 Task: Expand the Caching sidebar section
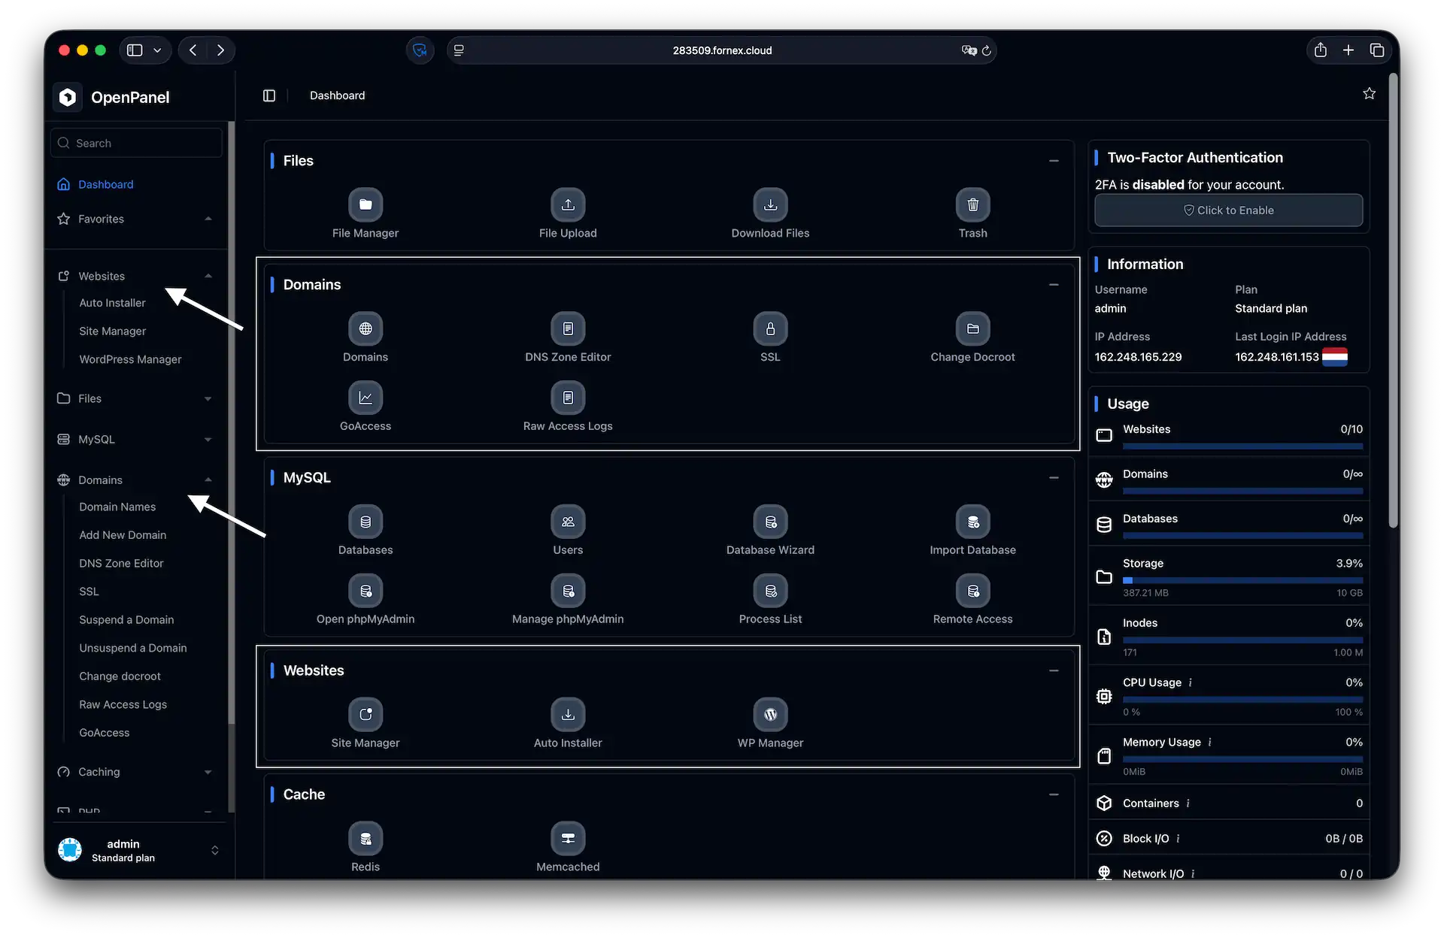208,772
